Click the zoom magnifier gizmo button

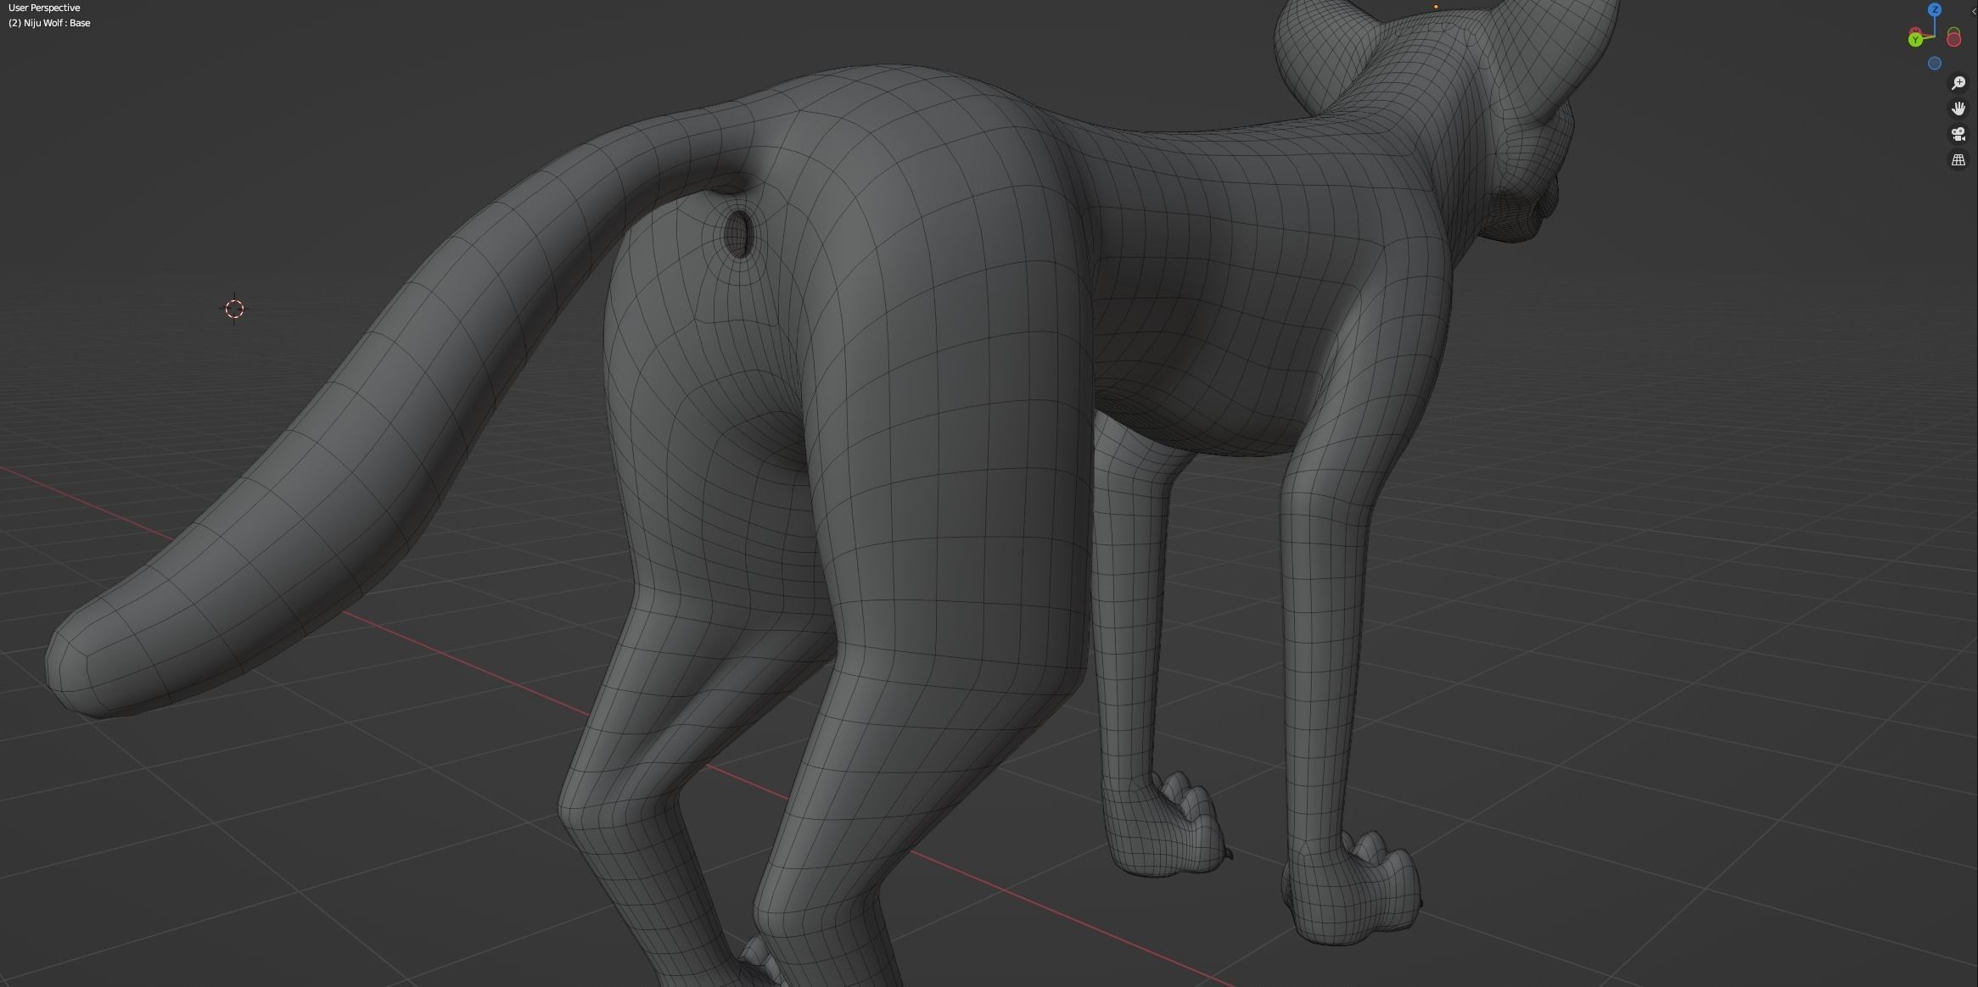click(1958, 83)
